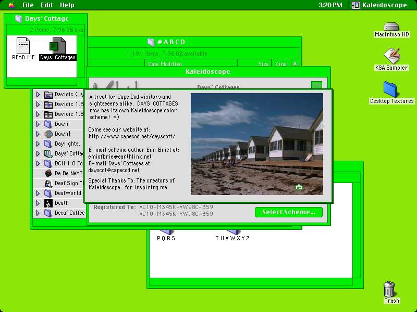Click the Death item icon
The height and width of the screenshot is (312, 417).
[x=48, y=203]
